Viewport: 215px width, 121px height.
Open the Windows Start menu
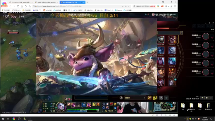point(2,119)
